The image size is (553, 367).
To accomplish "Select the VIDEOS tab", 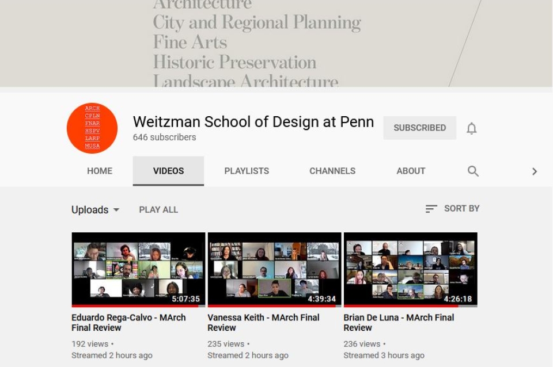I will pyautogui.click(x=168, y=171).
